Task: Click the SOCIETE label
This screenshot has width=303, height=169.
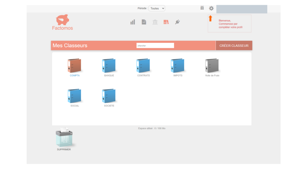Action: click(109, 106)
